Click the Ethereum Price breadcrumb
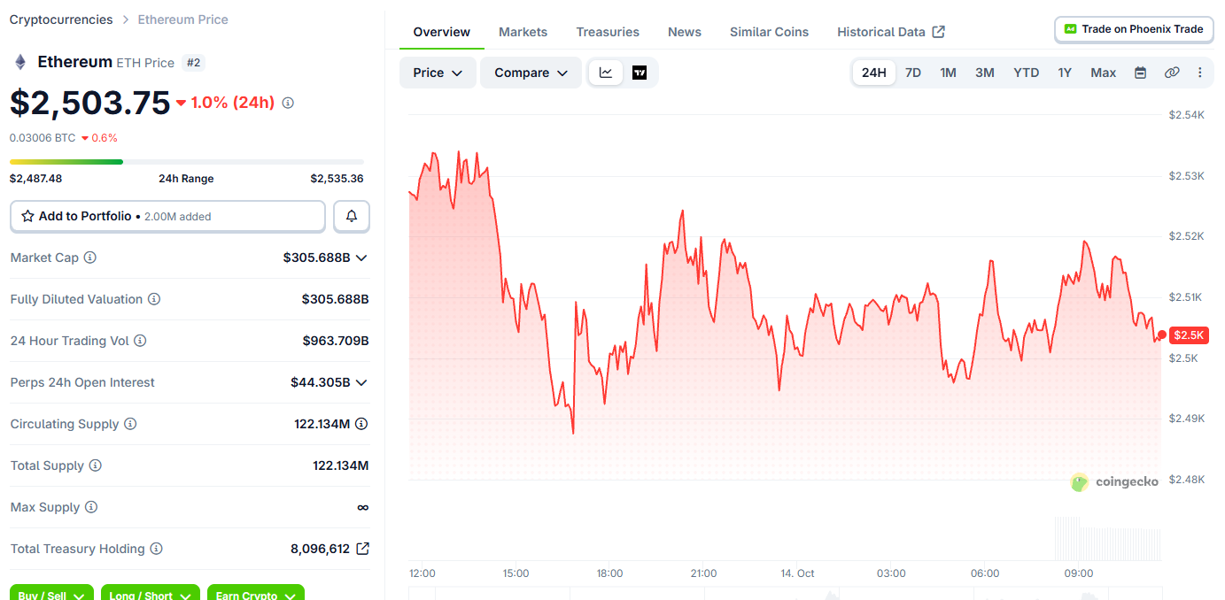Viewport: 1225px width, 600px height. click(x=182, y=19)
